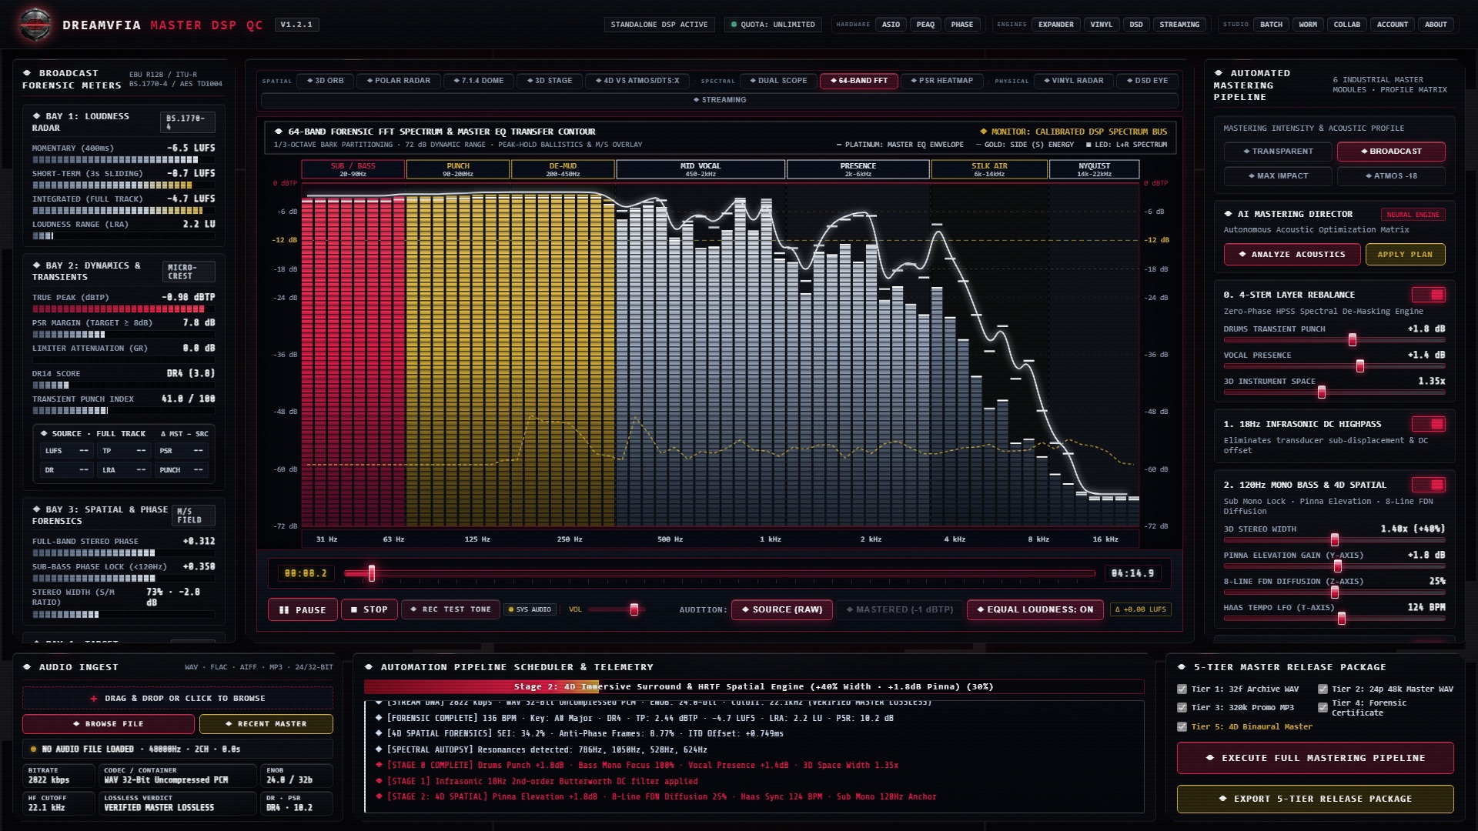Open the ASIO hardware settings
This screenshot has width=1478, height=831.
point(891,25)
